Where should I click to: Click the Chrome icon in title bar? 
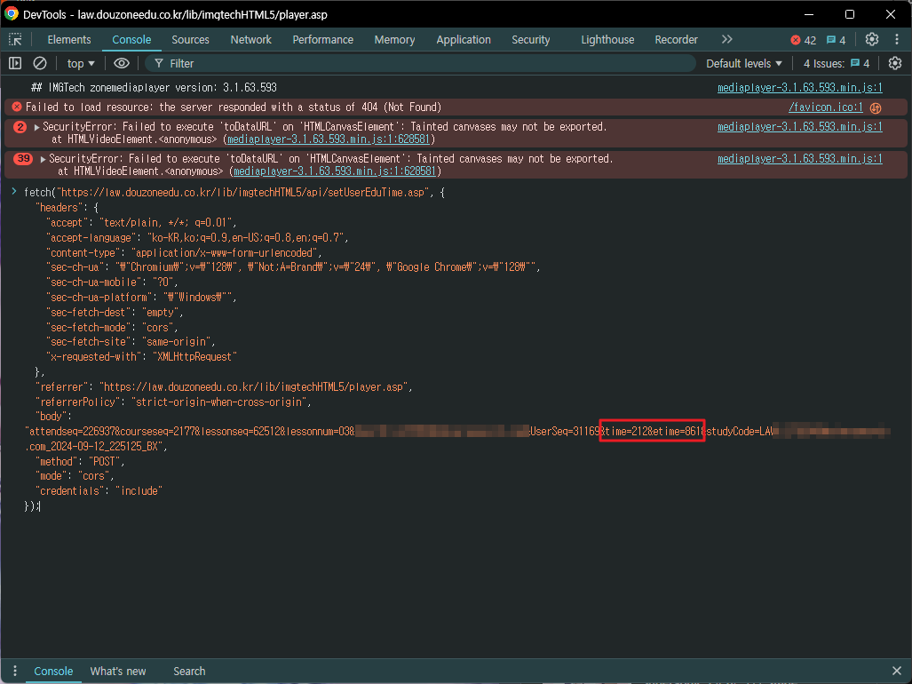point(12,14)
